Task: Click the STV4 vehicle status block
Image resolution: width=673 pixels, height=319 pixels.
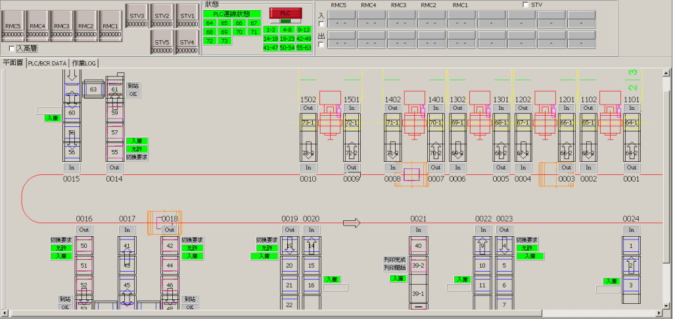Action: 187,46
